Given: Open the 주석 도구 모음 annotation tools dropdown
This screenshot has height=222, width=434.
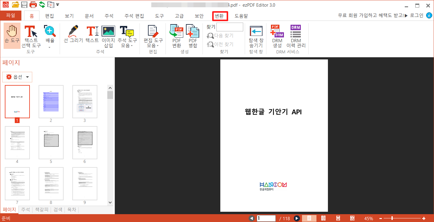Looking at the screenshot, I should click(127, 36).
